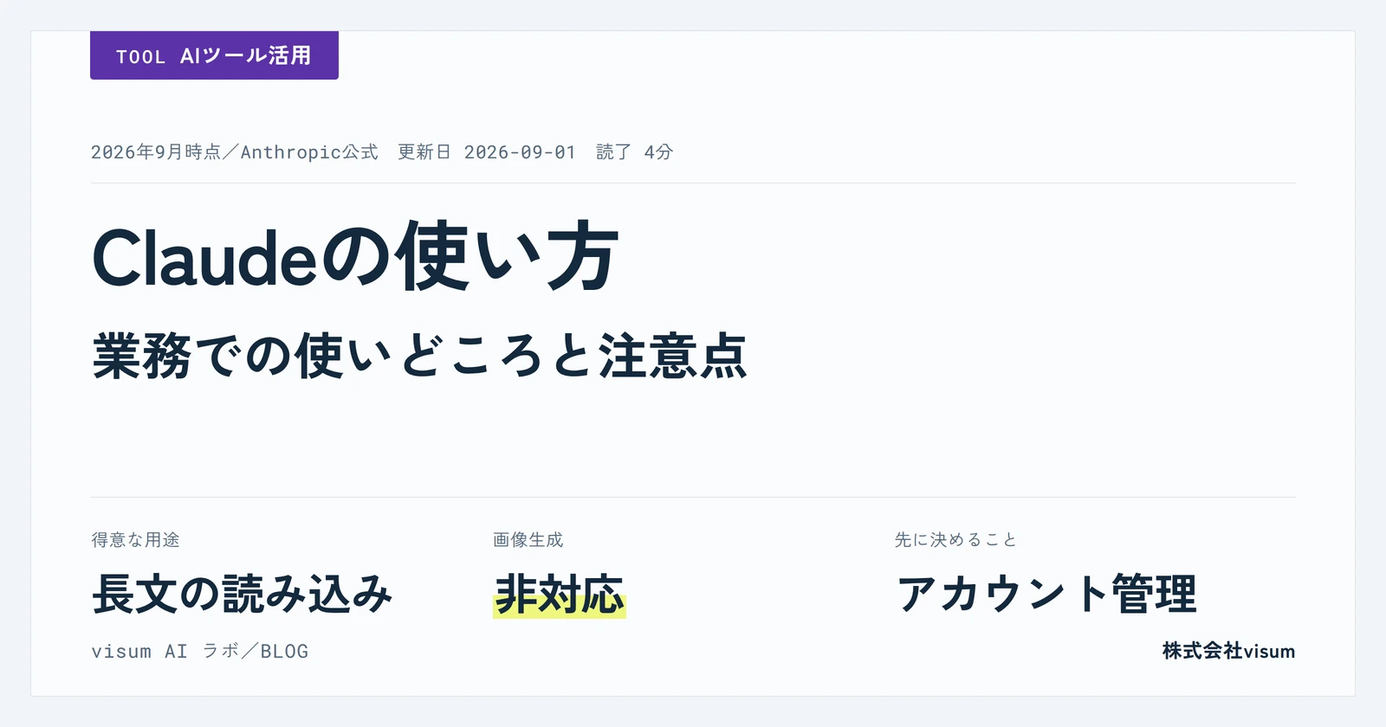This screenshot has height=727, width=1386.
Task: Open the 株式会社visum company name
Action: click(x=1228, y=652)
